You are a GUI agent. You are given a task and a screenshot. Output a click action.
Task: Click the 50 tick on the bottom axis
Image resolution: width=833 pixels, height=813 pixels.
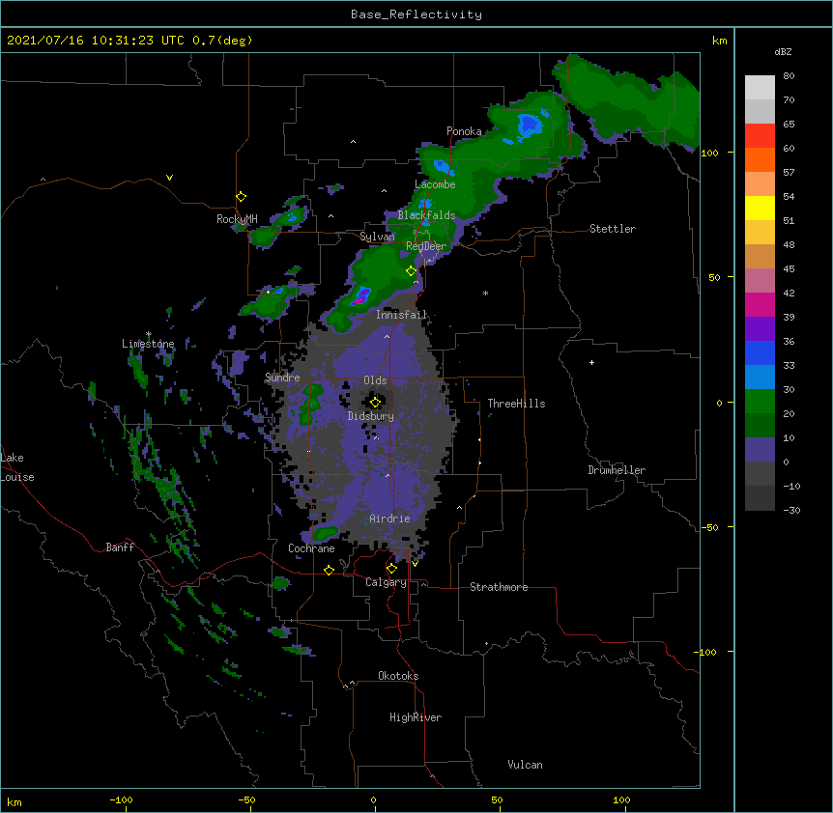click(x=497, y=799)
